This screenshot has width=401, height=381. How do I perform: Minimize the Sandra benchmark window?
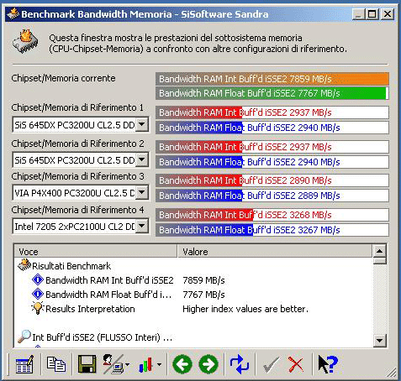359,13
